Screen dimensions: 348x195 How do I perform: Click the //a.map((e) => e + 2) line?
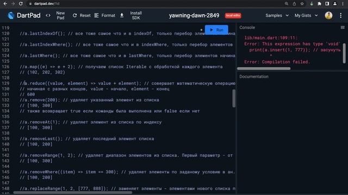tap(121, 67)
